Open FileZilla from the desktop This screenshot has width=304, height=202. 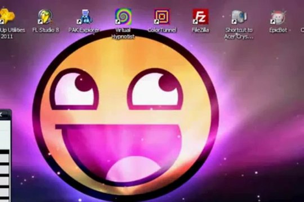[200, 17]
